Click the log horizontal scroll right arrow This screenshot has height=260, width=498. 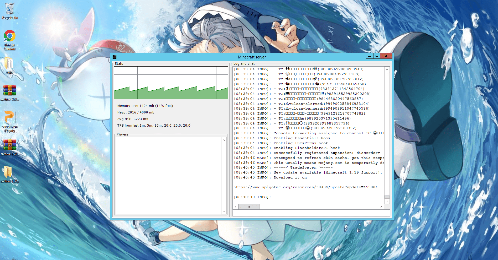tap(381, 207)
